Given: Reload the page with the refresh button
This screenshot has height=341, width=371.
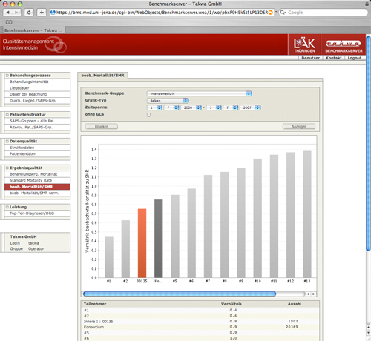Looking at the screenshot, I should pos(29,13).
